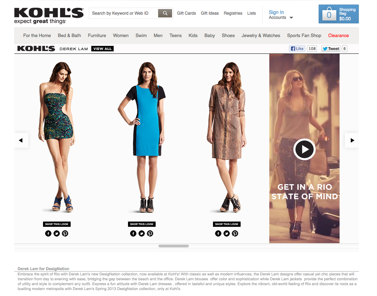Open the Sign In link
Screen dimensions: 377x296
pos(276,12)
